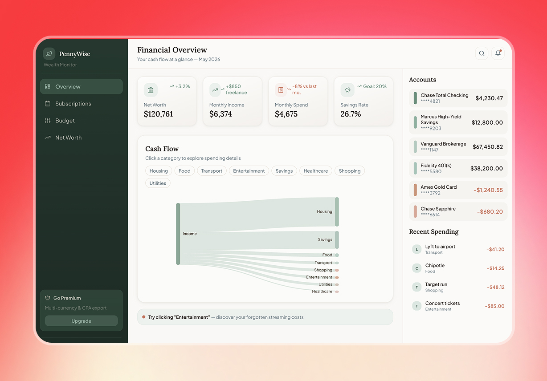Switch to Net Worth sidebar page
Screen dimensions: 547x381
point(81,138)
